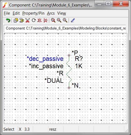The height and width of the screenshot is (135, 131).
Task: Open the View menu
Action: coord(62,13)
